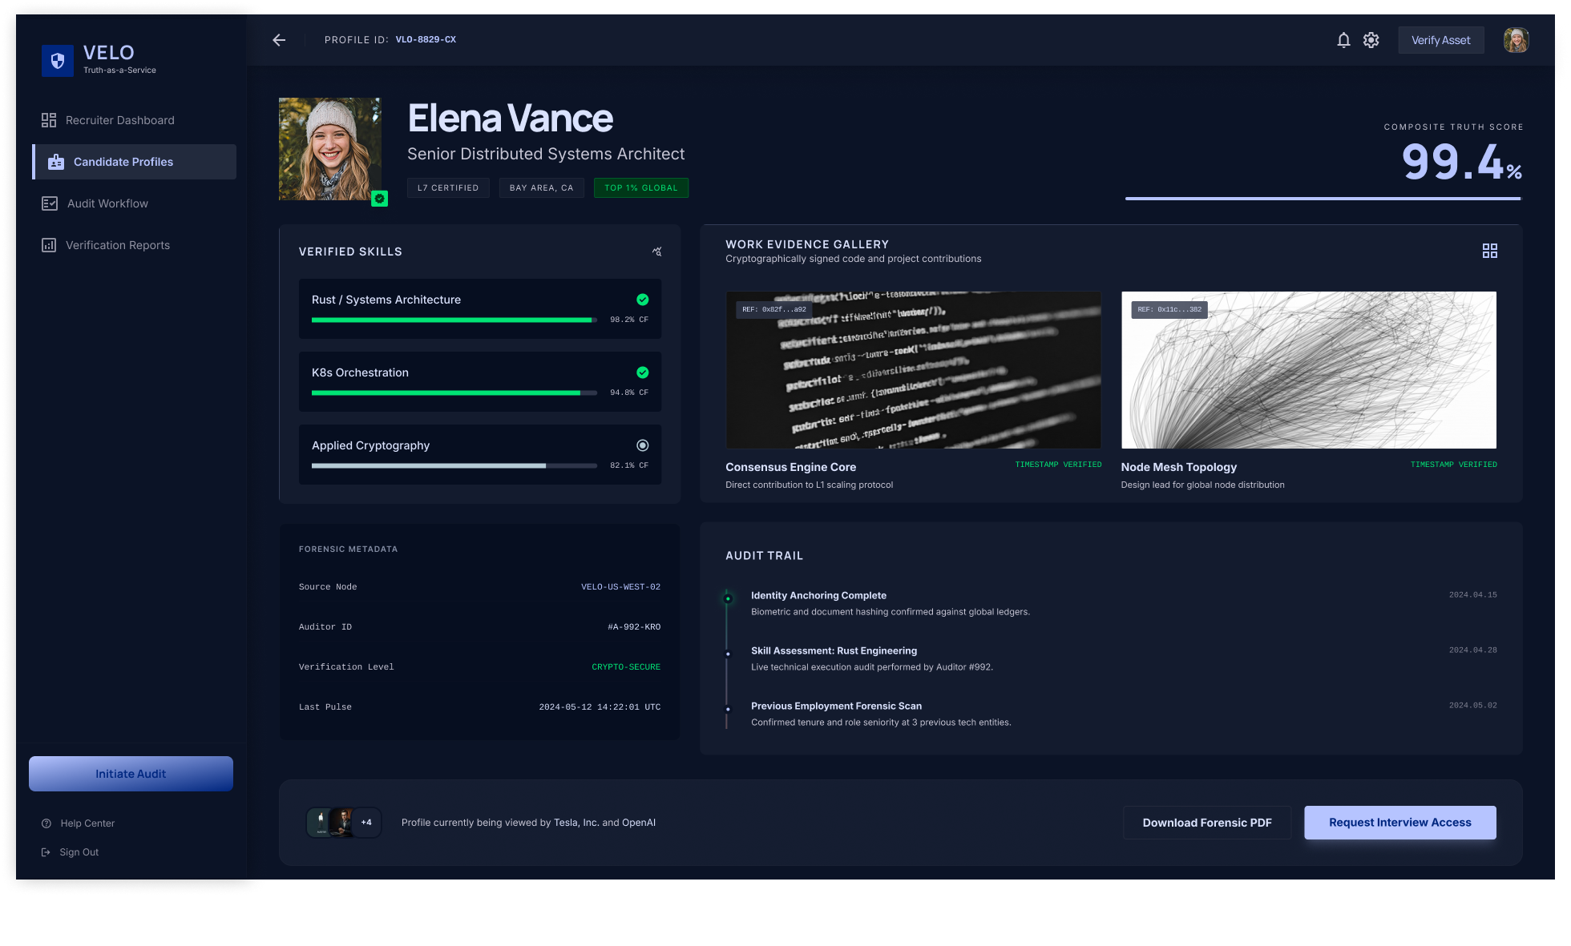Image resolution: width=1571 pixels, height=946 pixels.
Task: Click the Verification Reports chart icon
Action: (49, 245)
